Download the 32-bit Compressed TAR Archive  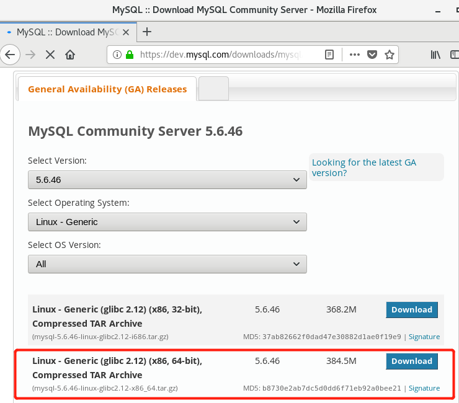click(x=412, y=309)
